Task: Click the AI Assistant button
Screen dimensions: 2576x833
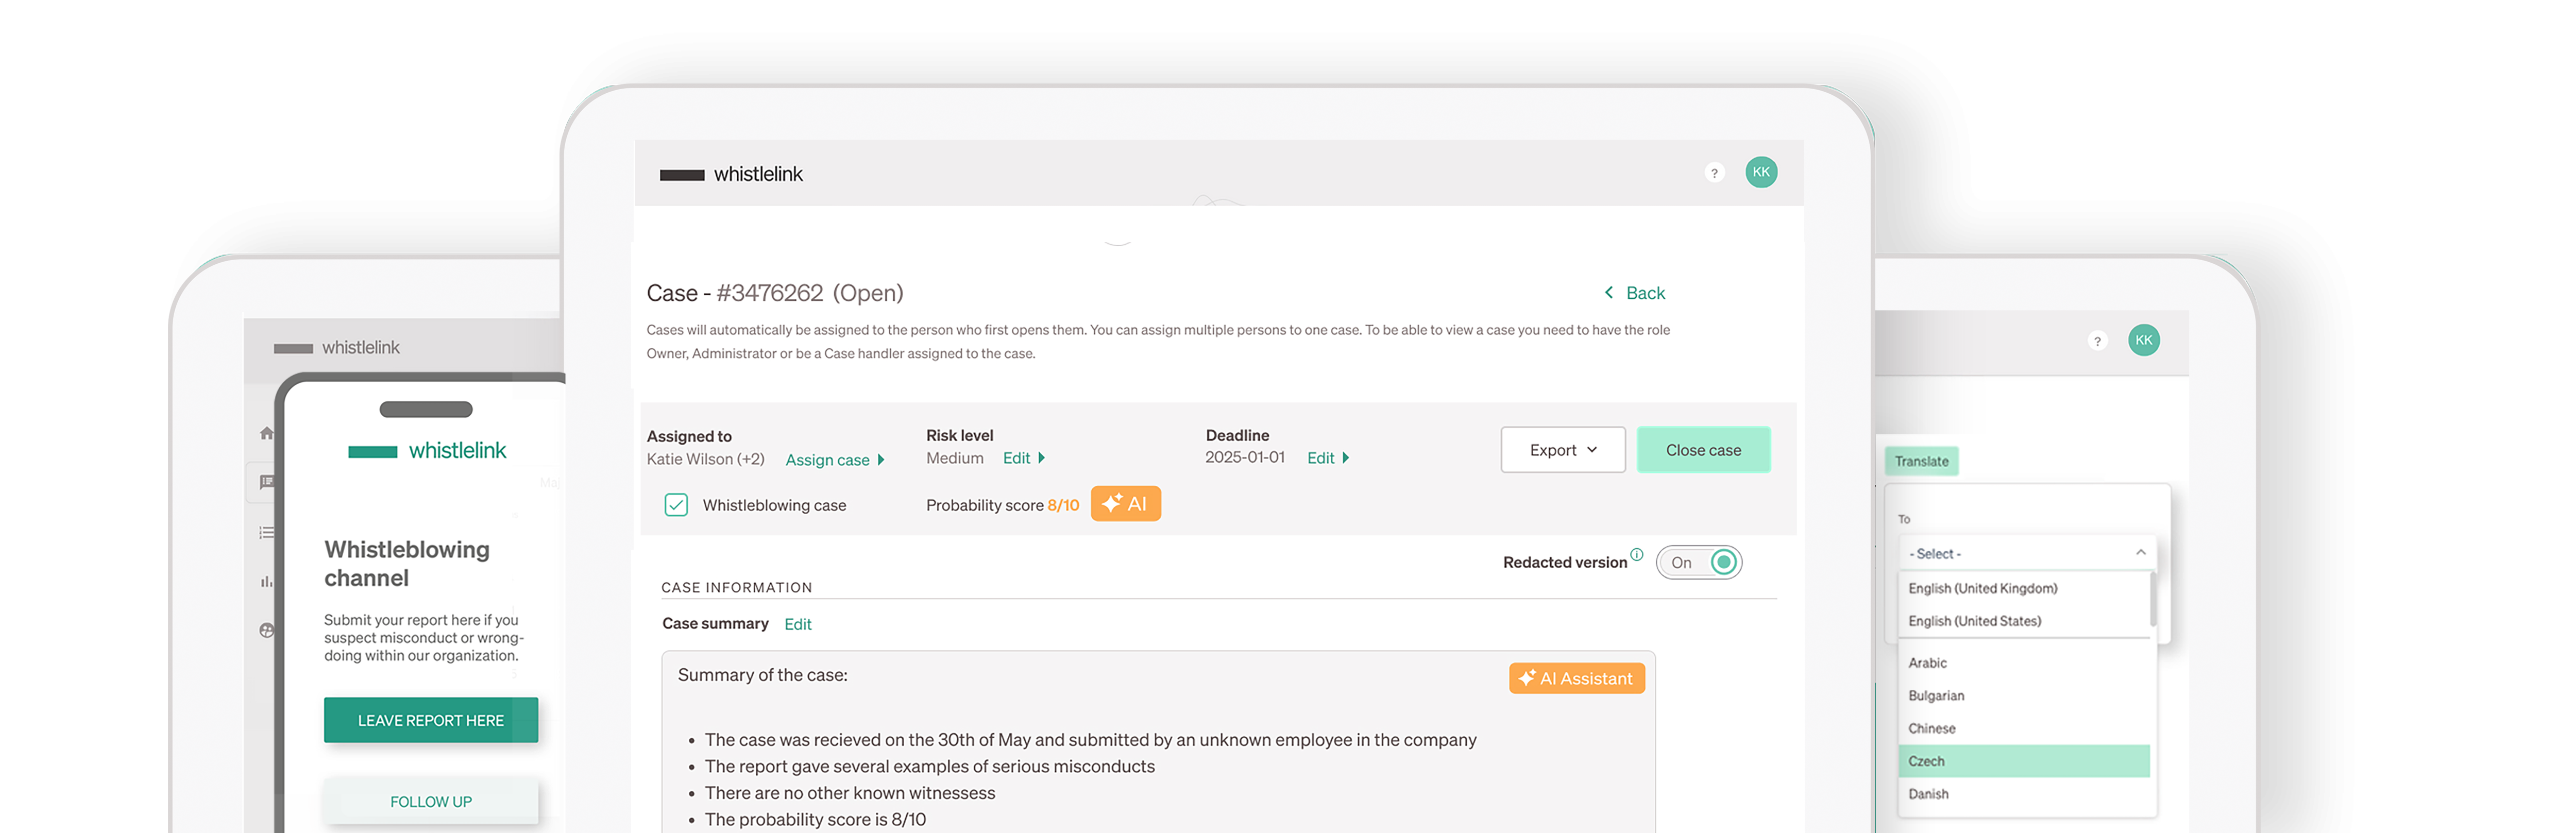Action: [1576, 678]
